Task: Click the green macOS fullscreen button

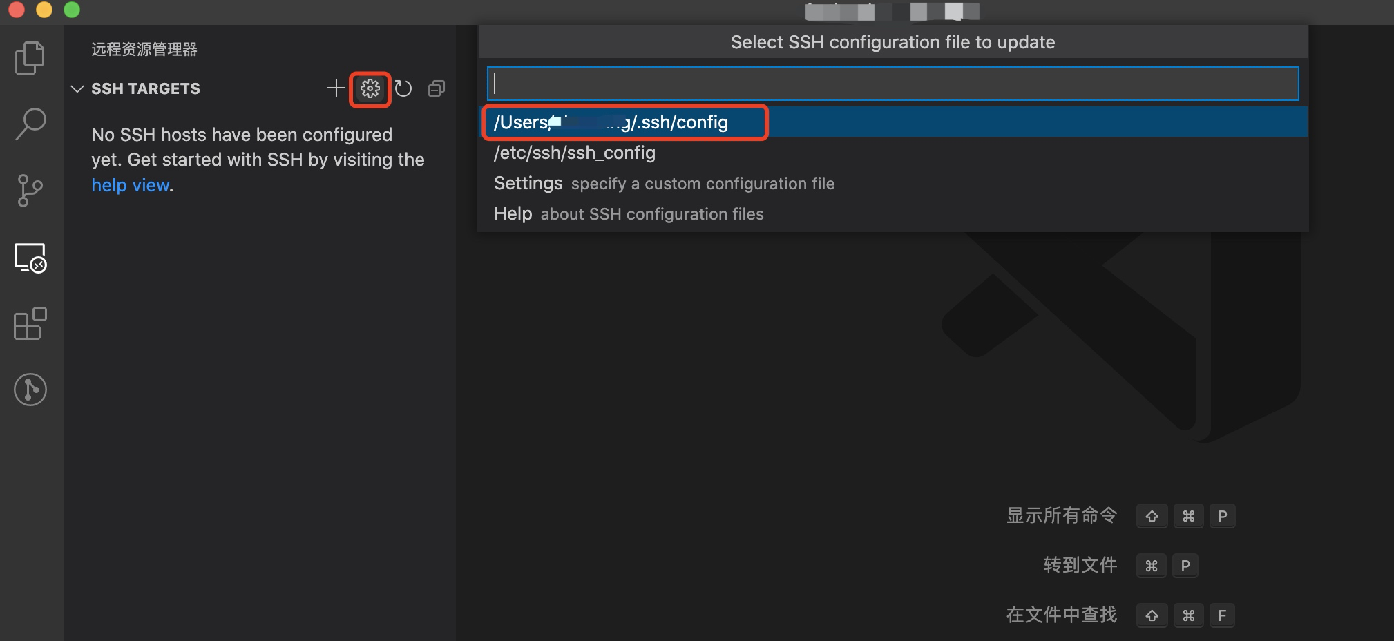Action: (x=72, y=10)
